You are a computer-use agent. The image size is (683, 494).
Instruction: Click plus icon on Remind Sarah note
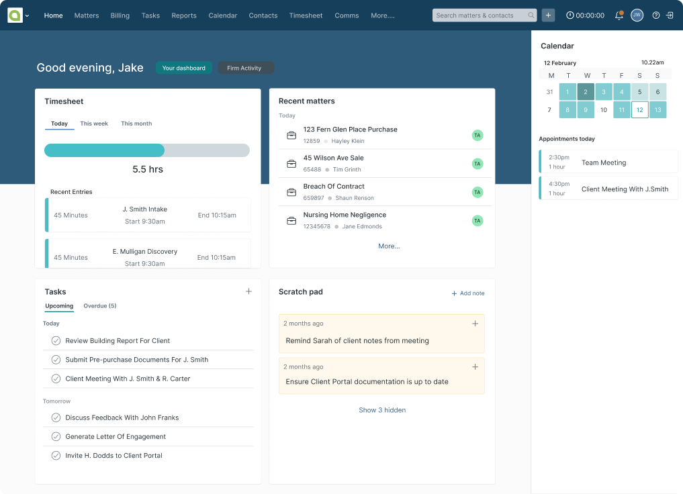(475, 324)
